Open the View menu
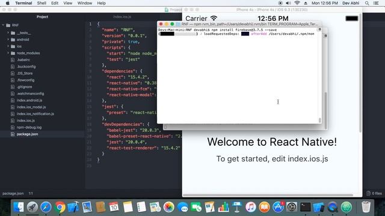385x216 pixels. (67, 3)
